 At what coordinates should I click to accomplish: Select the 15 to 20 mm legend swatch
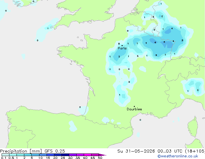tap(50, 155)
